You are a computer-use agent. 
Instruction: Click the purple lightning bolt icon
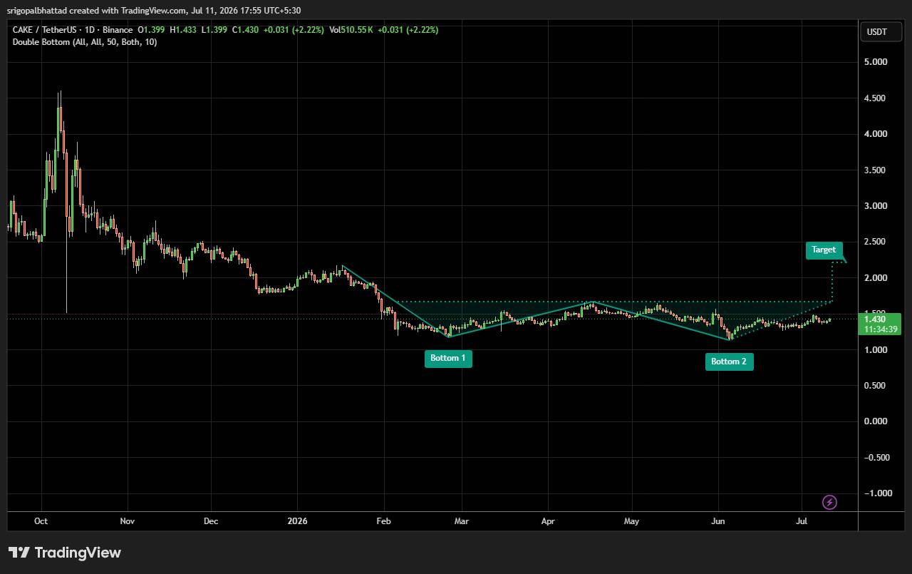point(829,503)
